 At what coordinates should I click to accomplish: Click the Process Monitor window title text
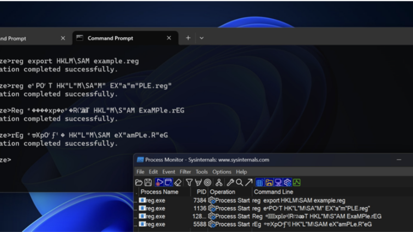point(207,160)
